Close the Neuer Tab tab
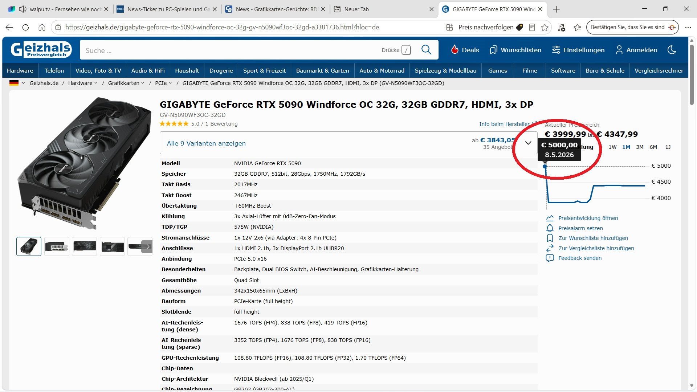The height and width of the screenshot is (392, 697). click(431, 9)
